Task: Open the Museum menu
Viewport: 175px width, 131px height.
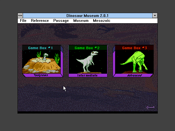Action: 81,21
